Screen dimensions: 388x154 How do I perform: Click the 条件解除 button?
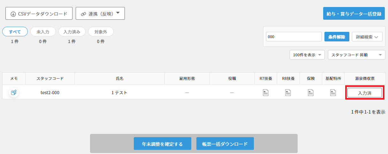[337, 37]
